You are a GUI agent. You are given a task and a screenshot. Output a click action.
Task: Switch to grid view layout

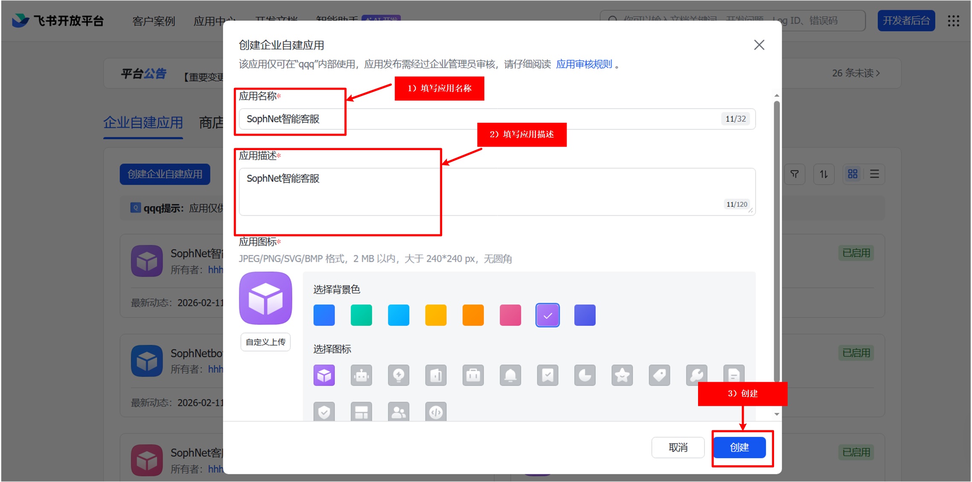853,174
